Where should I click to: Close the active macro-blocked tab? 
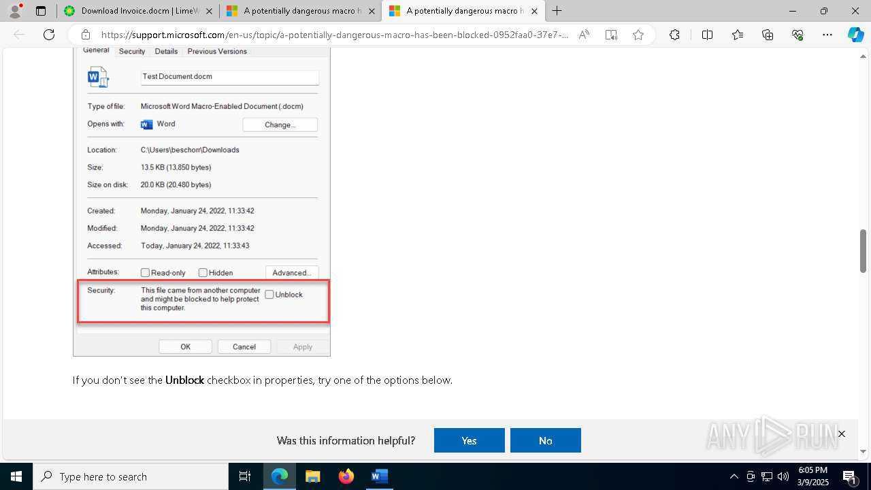(x=534, y=11)
